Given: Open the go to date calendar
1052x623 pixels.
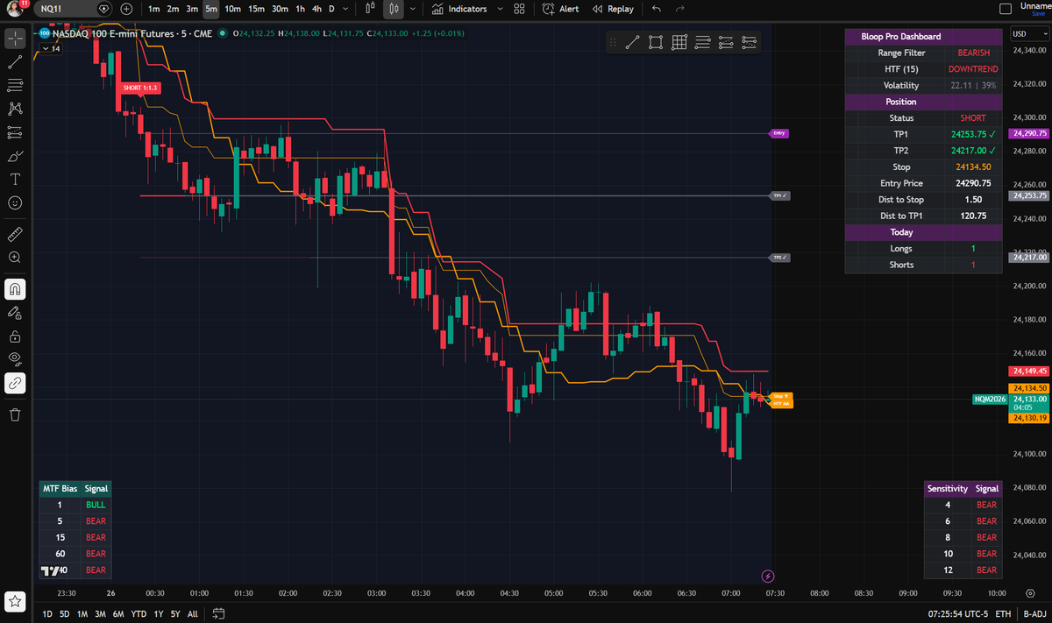Looking at the screenshot, I should pyautogui.click(x=219, y=613).
